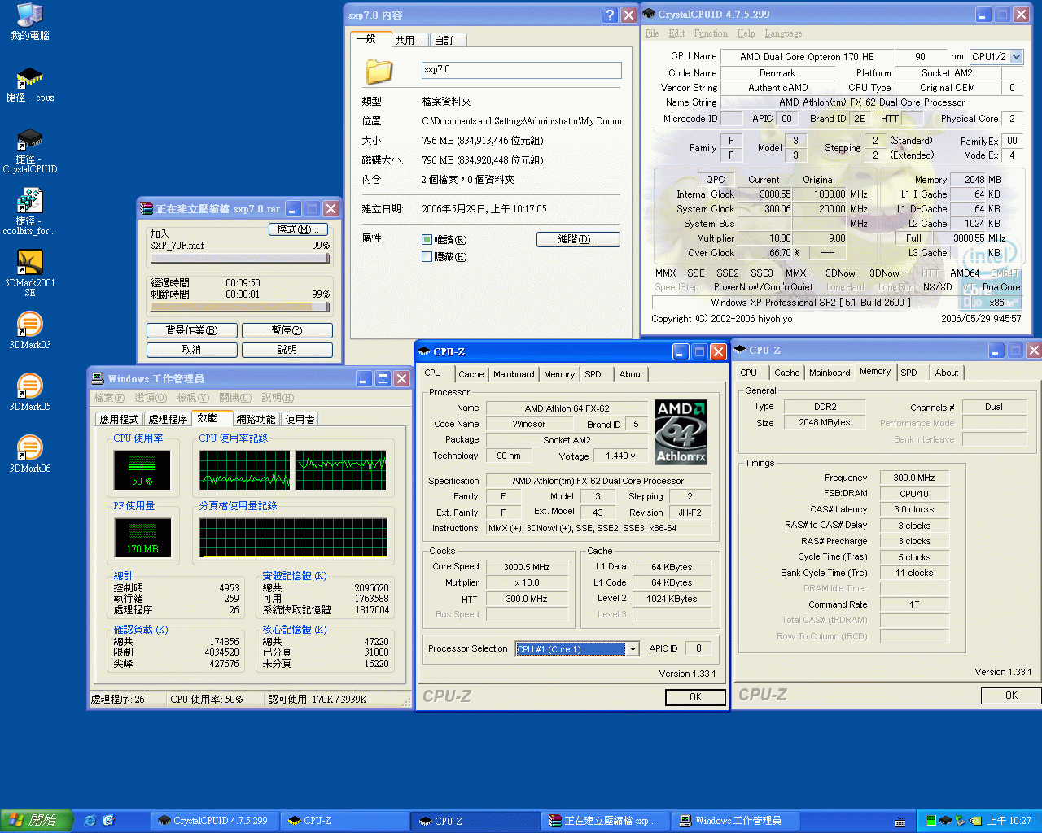The height and width of the screenshot is (833, 1042).
Task: Open the CrystalCPUID desktop shortcut
Action: point(29,138)
